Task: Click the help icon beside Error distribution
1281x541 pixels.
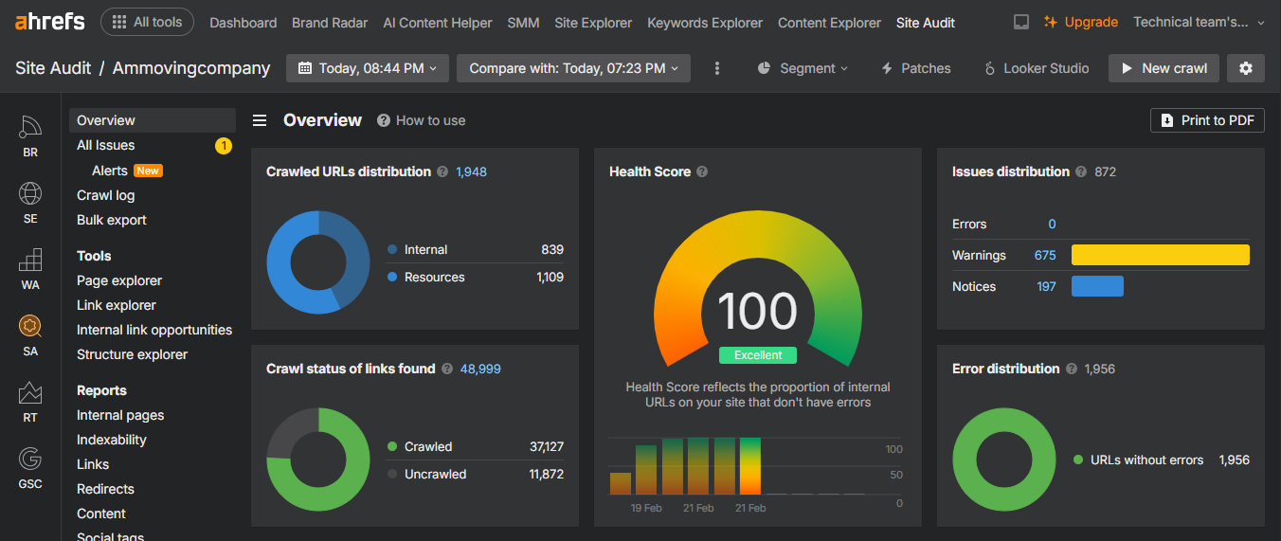Action: [1071, 369]
